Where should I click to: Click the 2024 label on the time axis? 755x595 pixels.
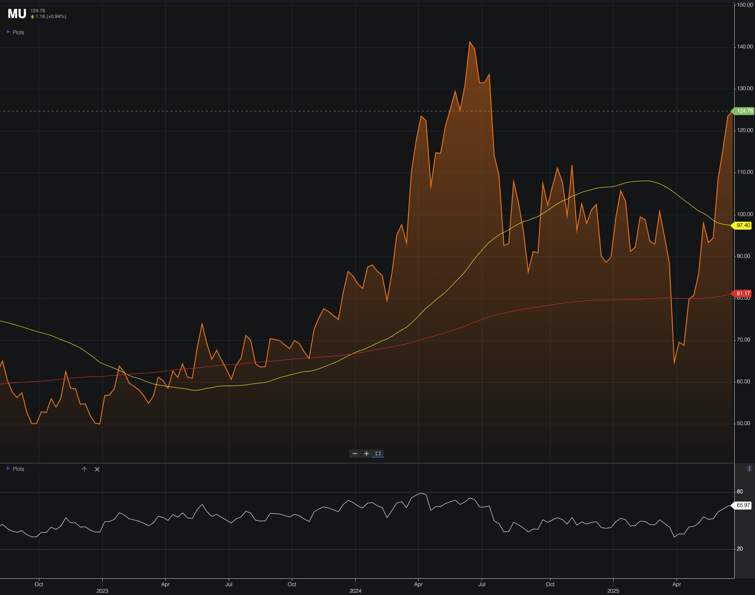coord(355,591)
